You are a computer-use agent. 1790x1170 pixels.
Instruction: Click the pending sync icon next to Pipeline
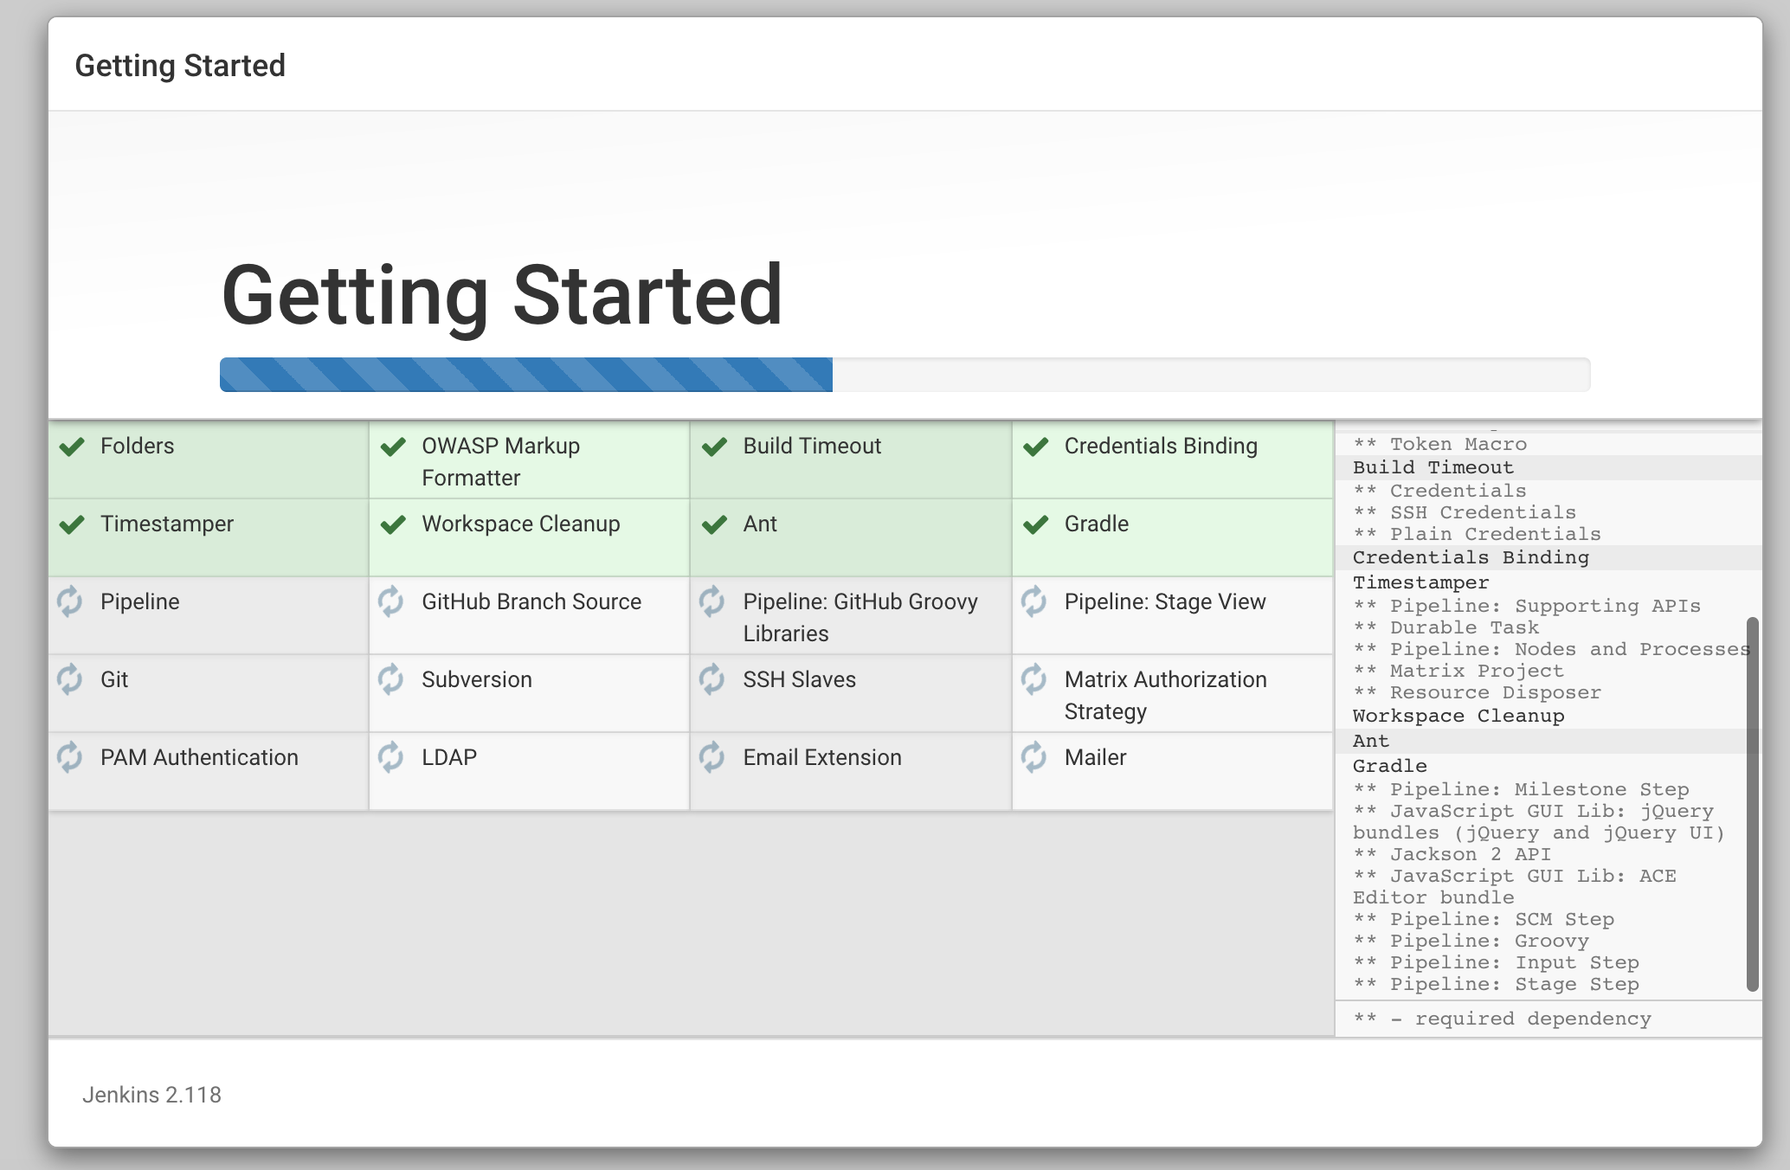[70, 601]
